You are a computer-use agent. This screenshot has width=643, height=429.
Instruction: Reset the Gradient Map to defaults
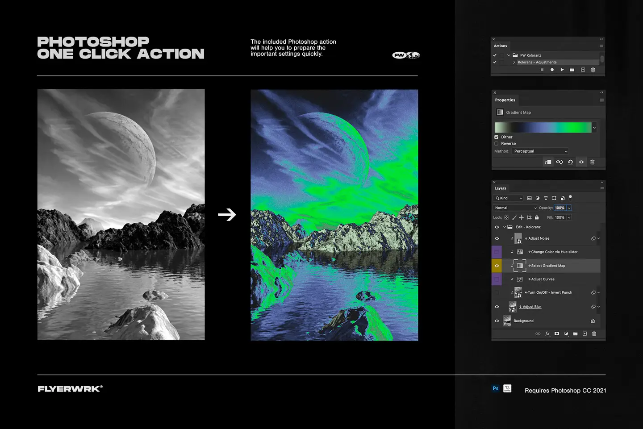(570, 162)
